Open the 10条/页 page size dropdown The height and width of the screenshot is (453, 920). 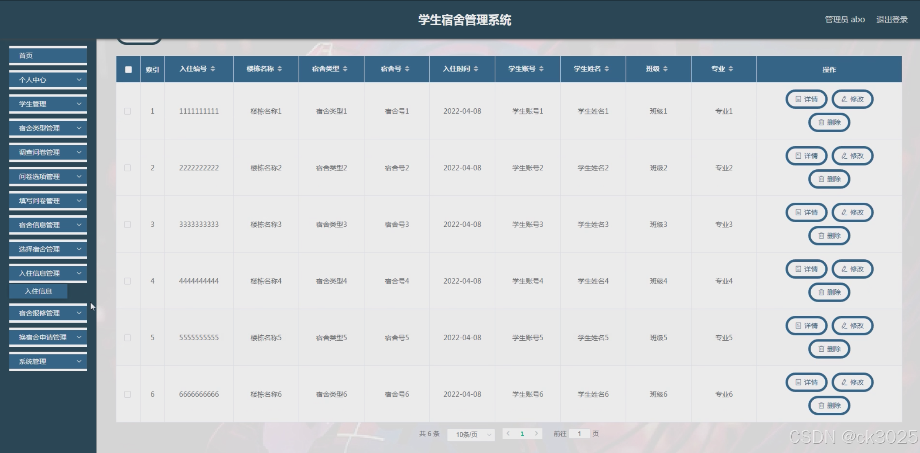(471, 434)
